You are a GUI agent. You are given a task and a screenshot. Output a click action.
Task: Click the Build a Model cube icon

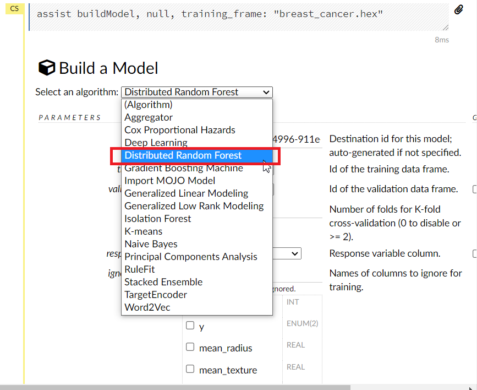tap(47, 68)
